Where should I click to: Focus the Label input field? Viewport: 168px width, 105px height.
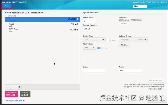94,70
